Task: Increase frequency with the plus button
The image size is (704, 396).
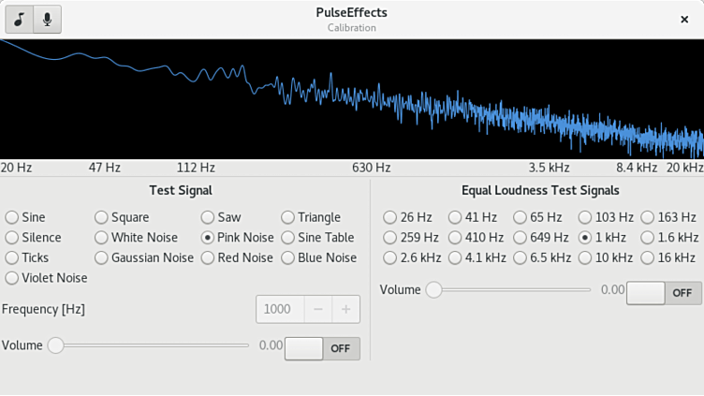Action: click(345, 309)
